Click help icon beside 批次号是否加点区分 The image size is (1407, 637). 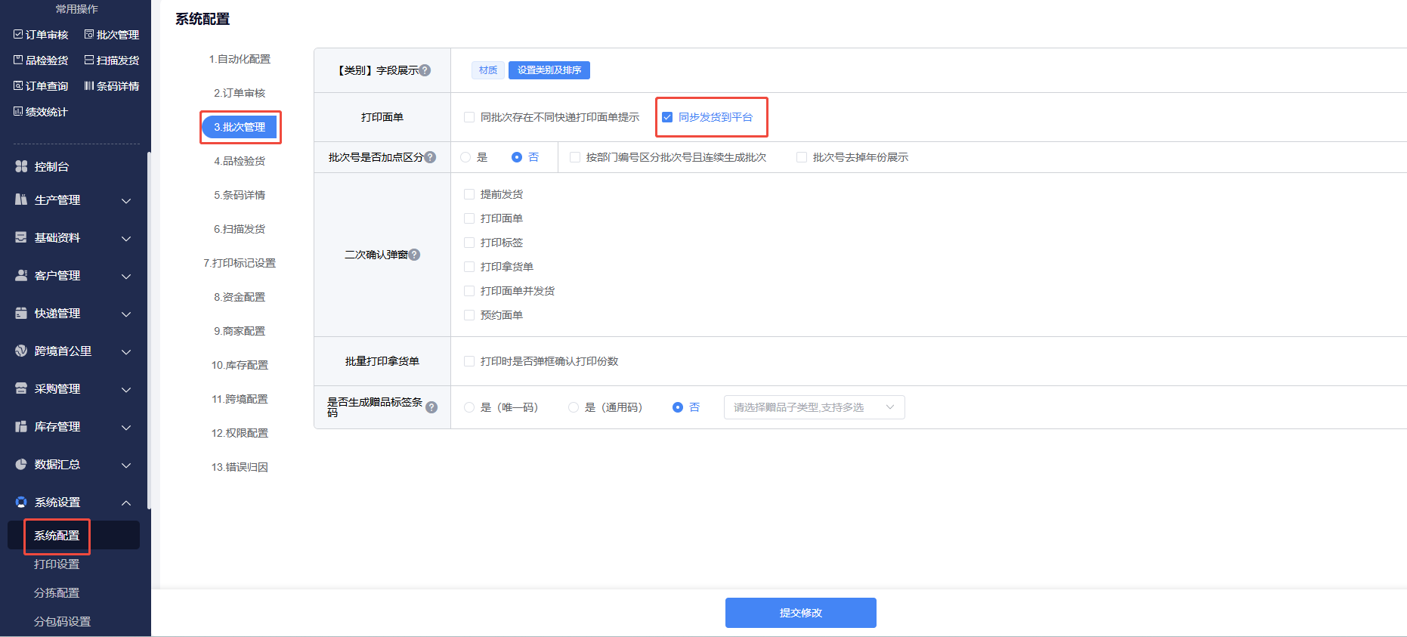tap(430, 157)
